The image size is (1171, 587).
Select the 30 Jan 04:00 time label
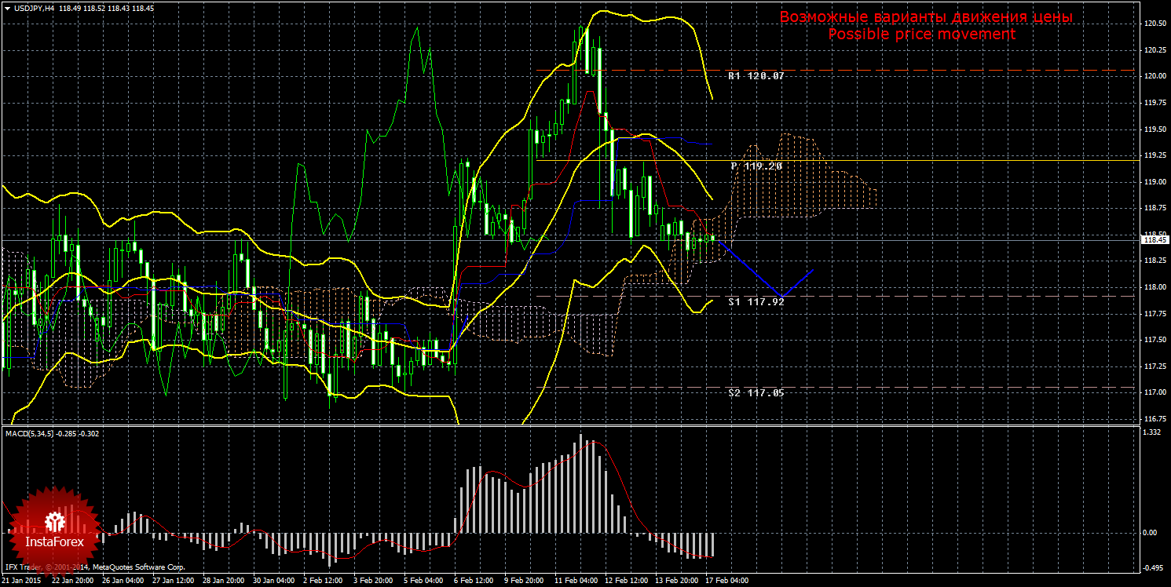[x=274, y=582]
